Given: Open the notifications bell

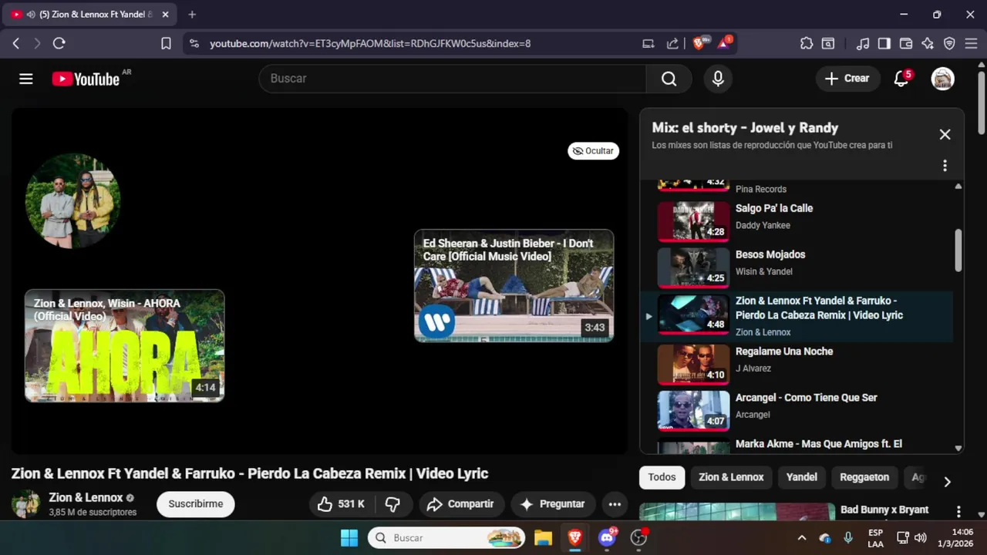Looking at the screenshot, I should pos(901,79).
